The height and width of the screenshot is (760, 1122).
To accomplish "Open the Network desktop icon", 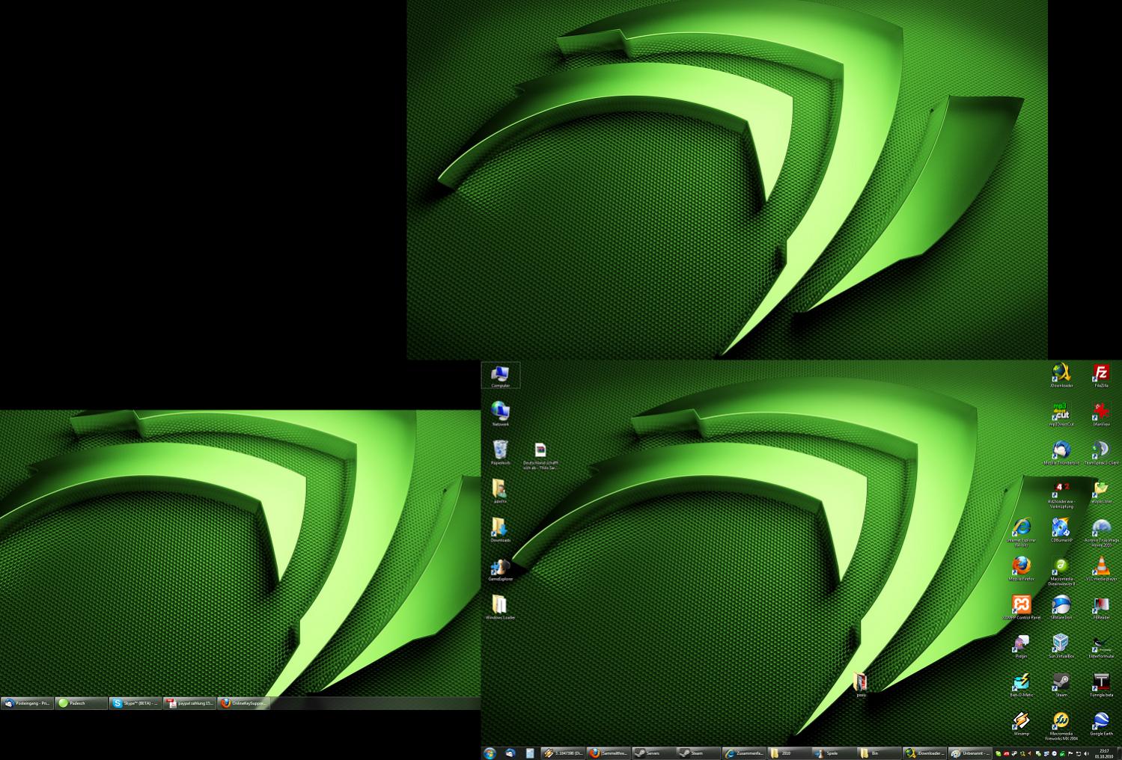I will point(500,414).
